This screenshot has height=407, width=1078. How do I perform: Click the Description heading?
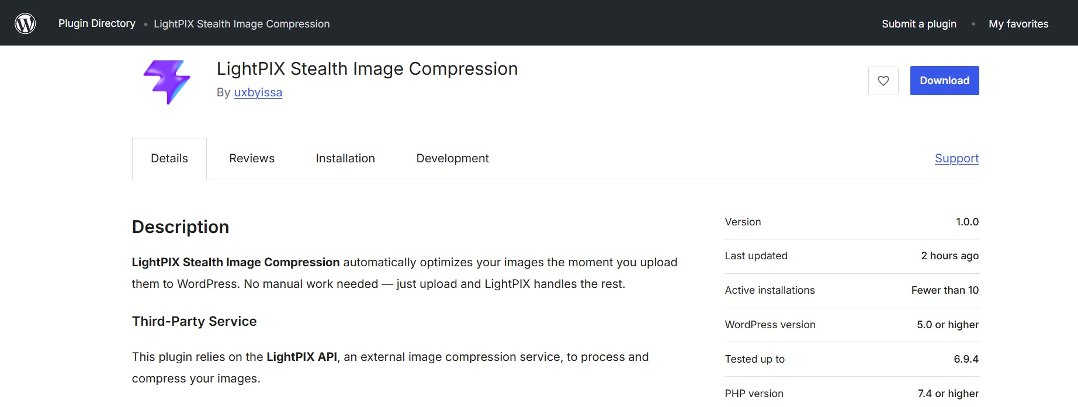181,227
